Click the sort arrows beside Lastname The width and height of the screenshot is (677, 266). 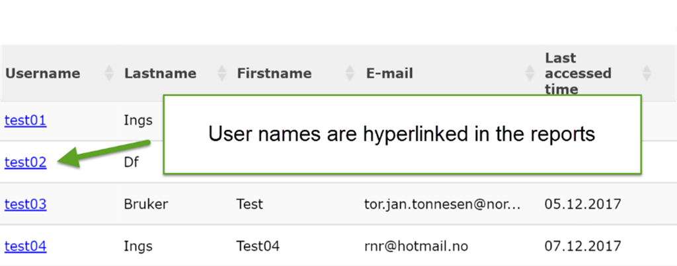pyautogui.click(x=221, y=74)
